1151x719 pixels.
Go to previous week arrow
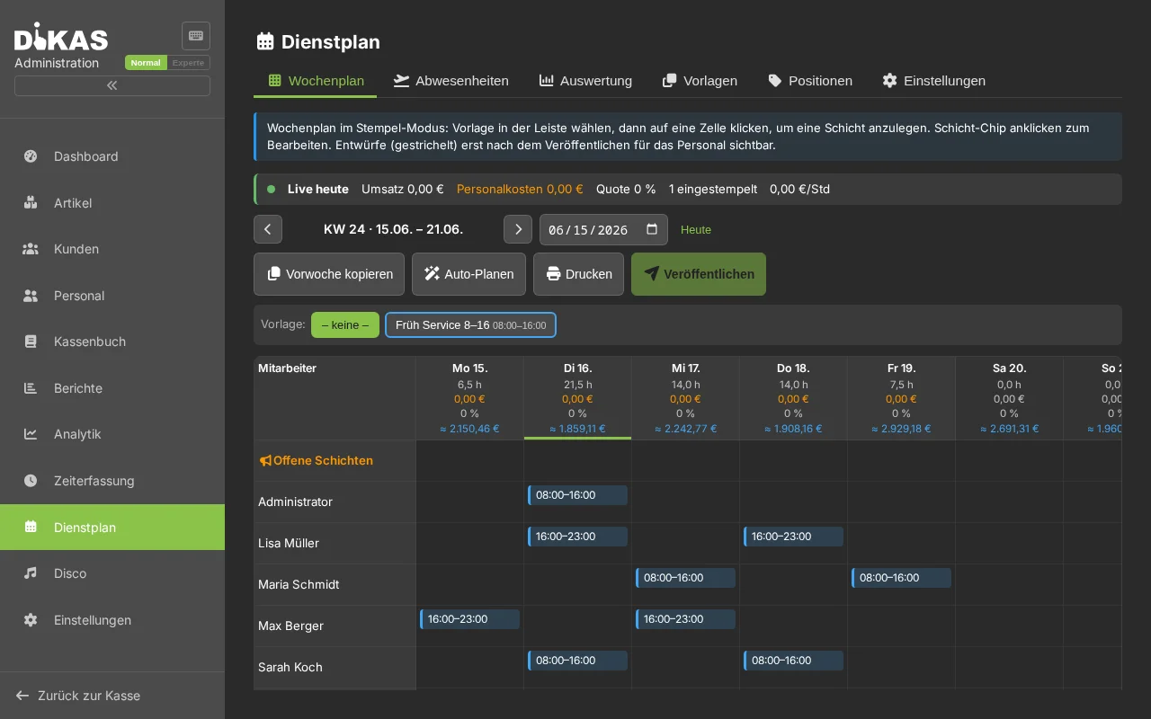point(268,229)
